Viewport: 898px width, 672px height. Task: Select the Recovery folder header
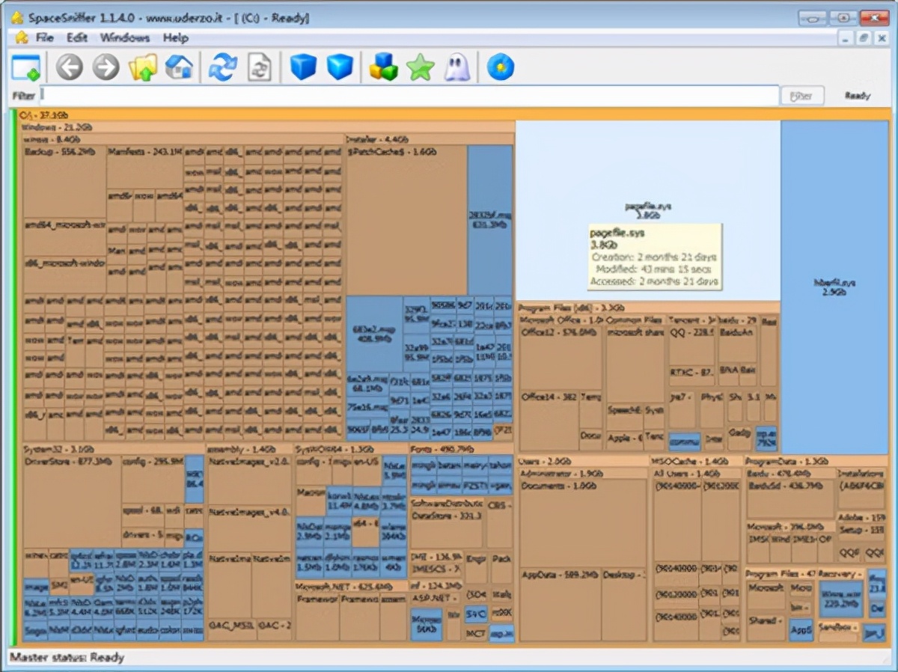841,574
